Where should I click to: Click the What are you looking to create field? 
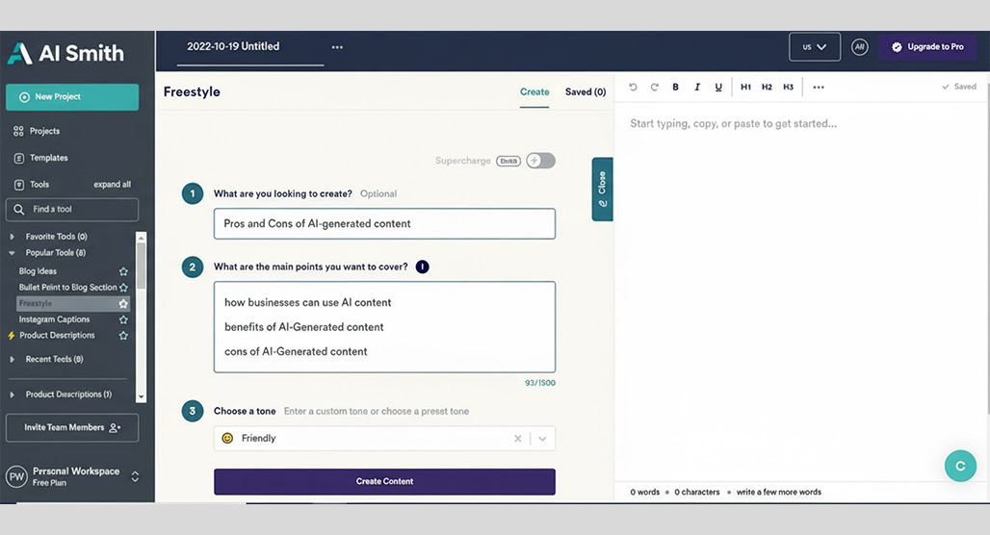[384, 224]
